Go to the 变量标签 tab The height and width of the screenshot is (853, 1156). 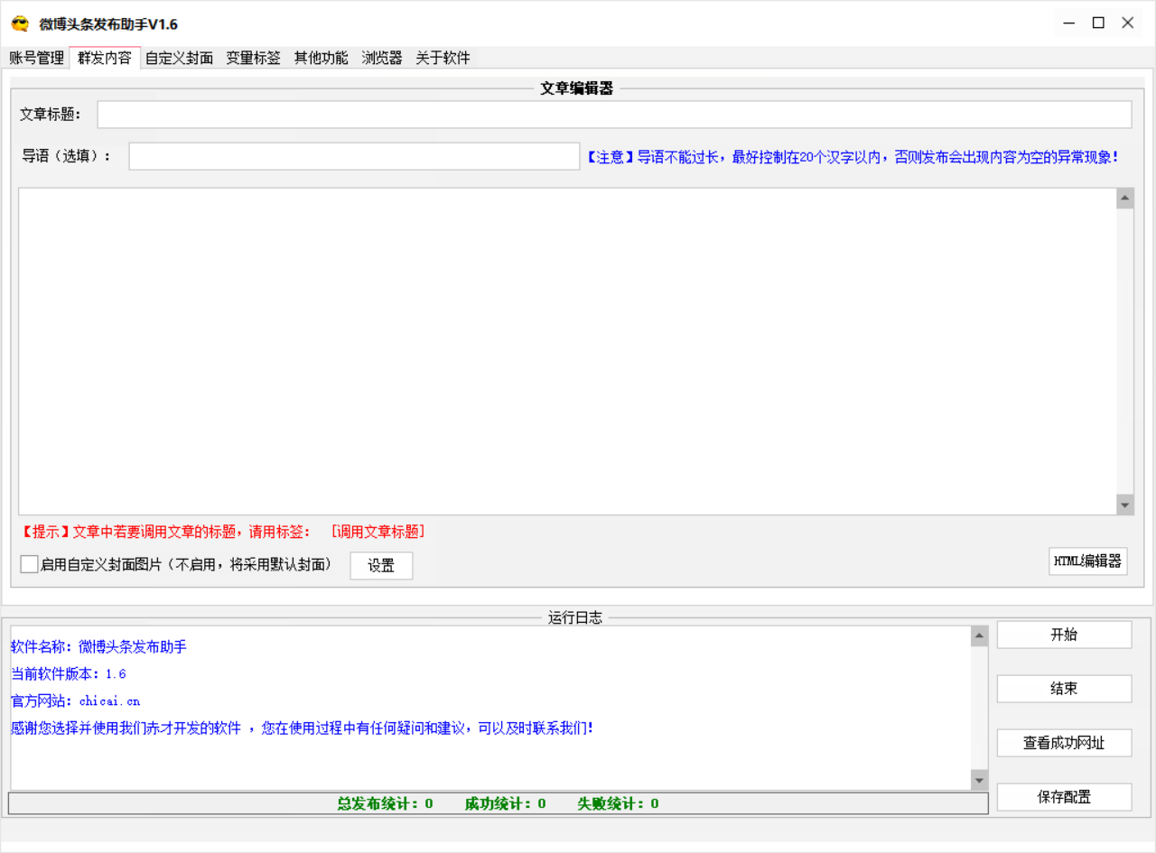click(x=253, y=58)
